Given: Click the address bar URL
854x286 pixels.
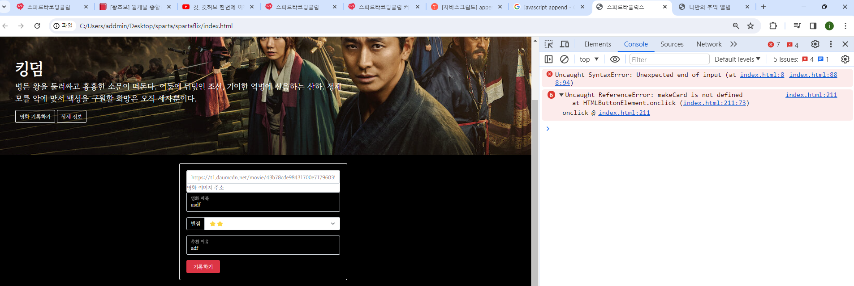Looking at the screenshot, I should click(156, 26).
